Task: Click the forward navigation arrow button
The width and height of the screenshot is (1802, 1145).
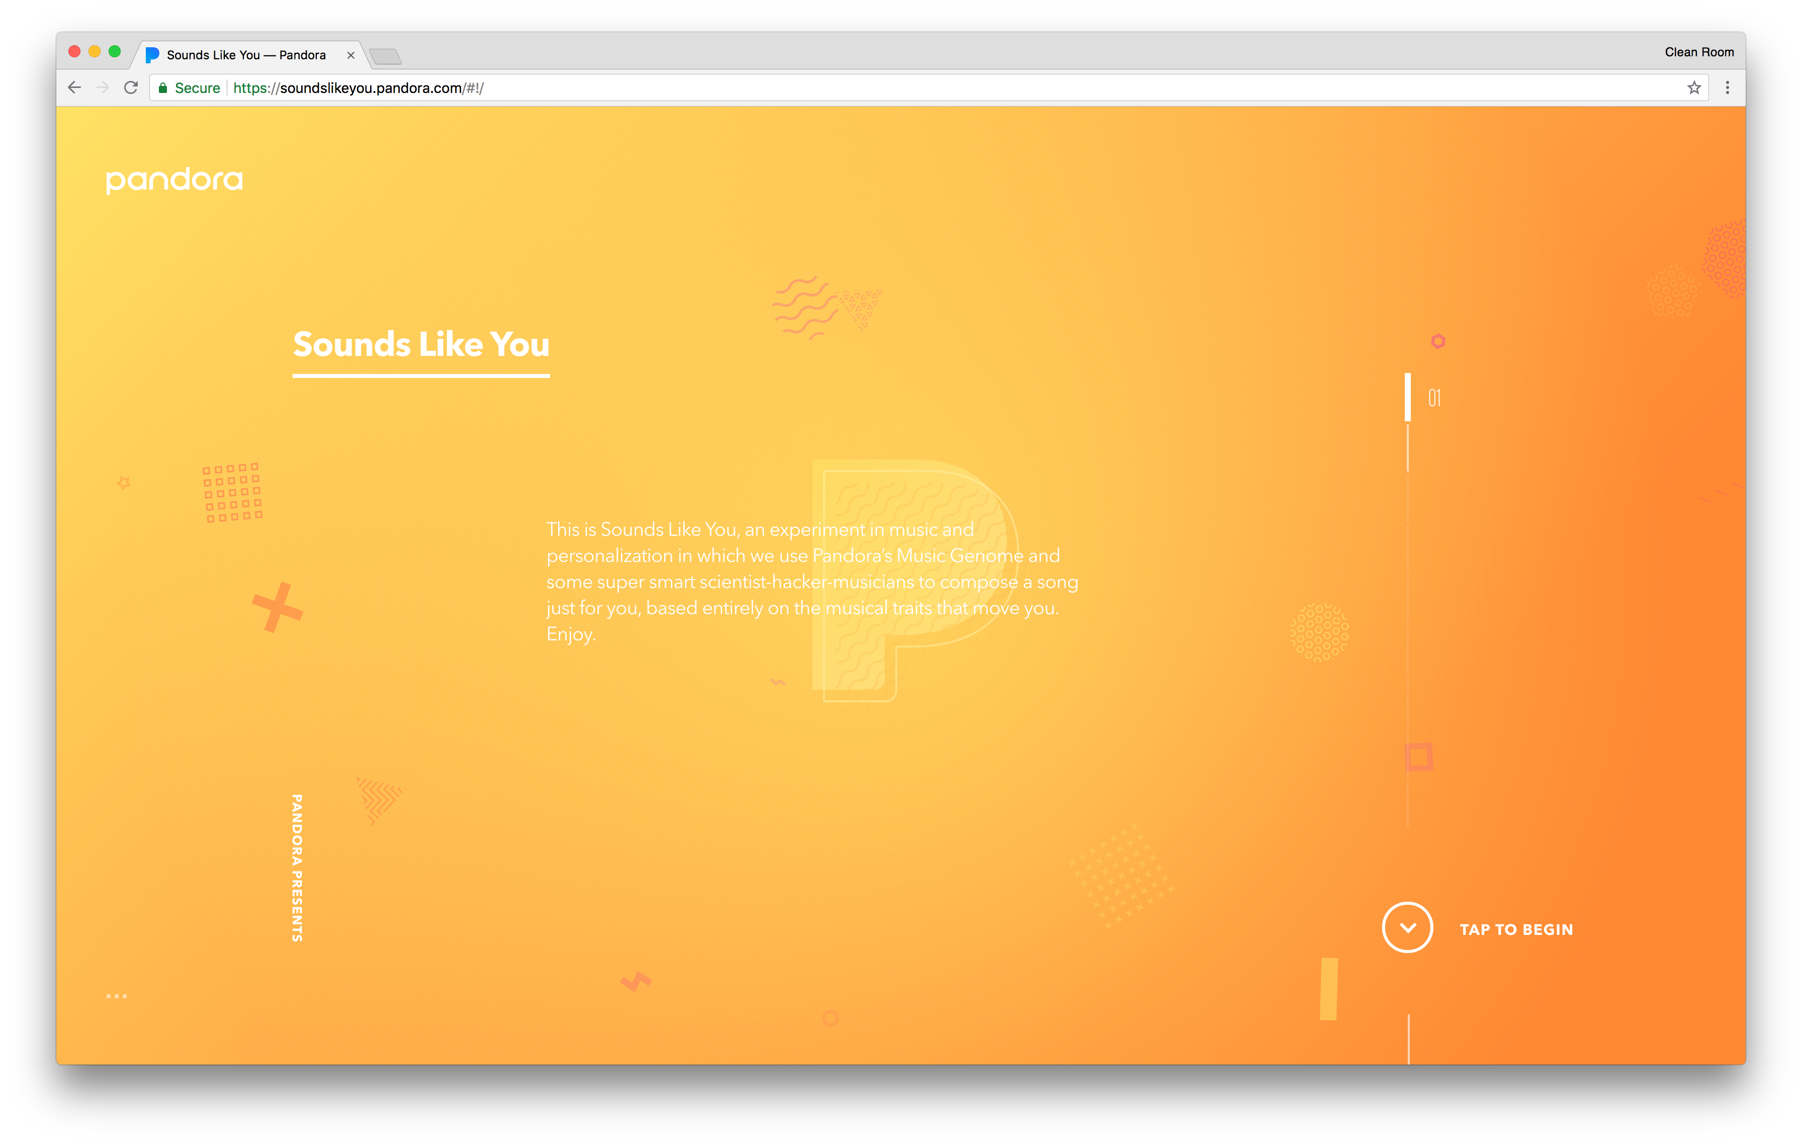Action: [103, 86]
